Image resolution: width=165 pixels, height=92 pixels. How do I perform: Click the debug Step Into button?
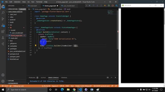[97, 6]
